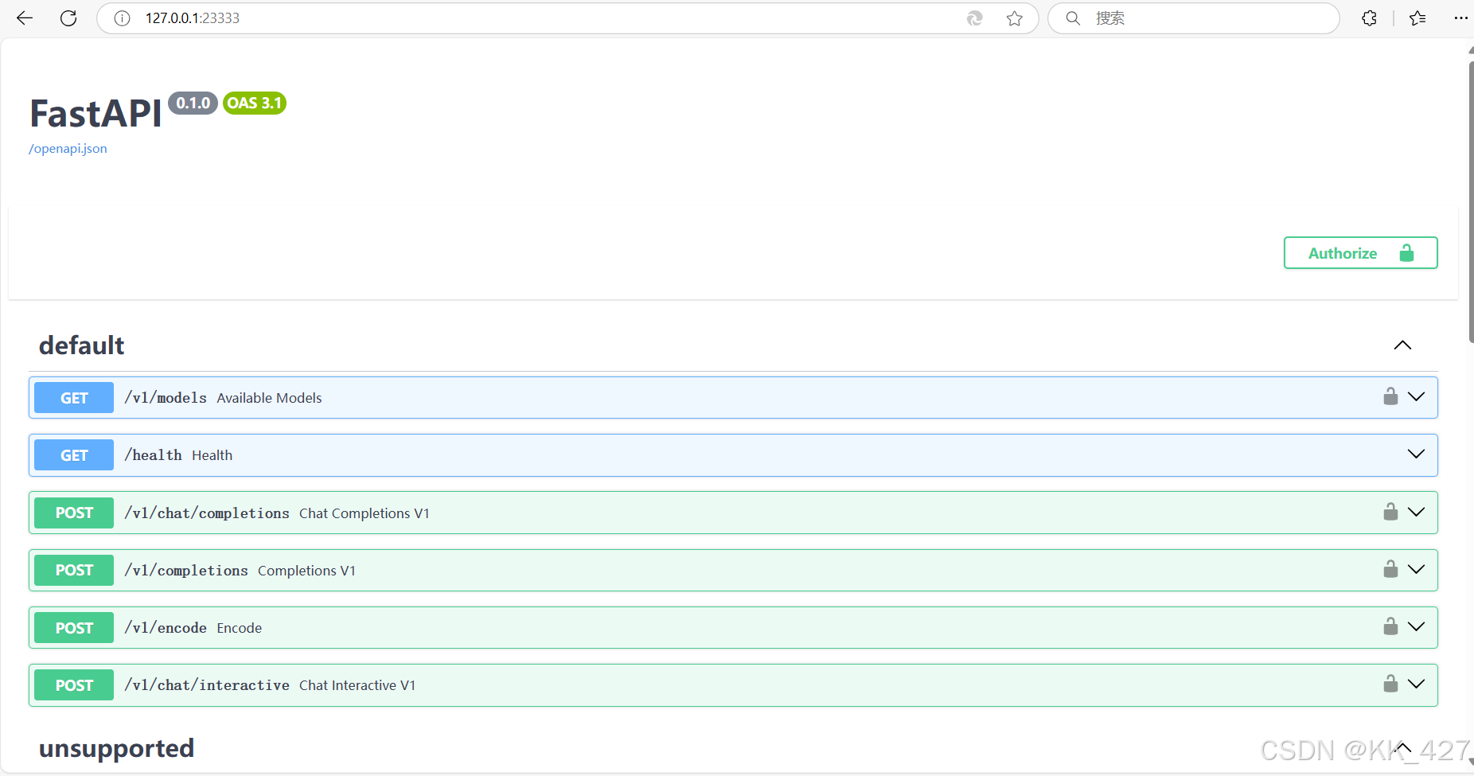Click the "Chat Interactive V1" description
The image size is (1474, 776).
click(357, 685)
